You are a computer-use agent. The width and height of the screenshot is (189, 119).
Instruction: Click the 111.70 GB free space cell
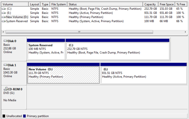[x=166, y=17]
